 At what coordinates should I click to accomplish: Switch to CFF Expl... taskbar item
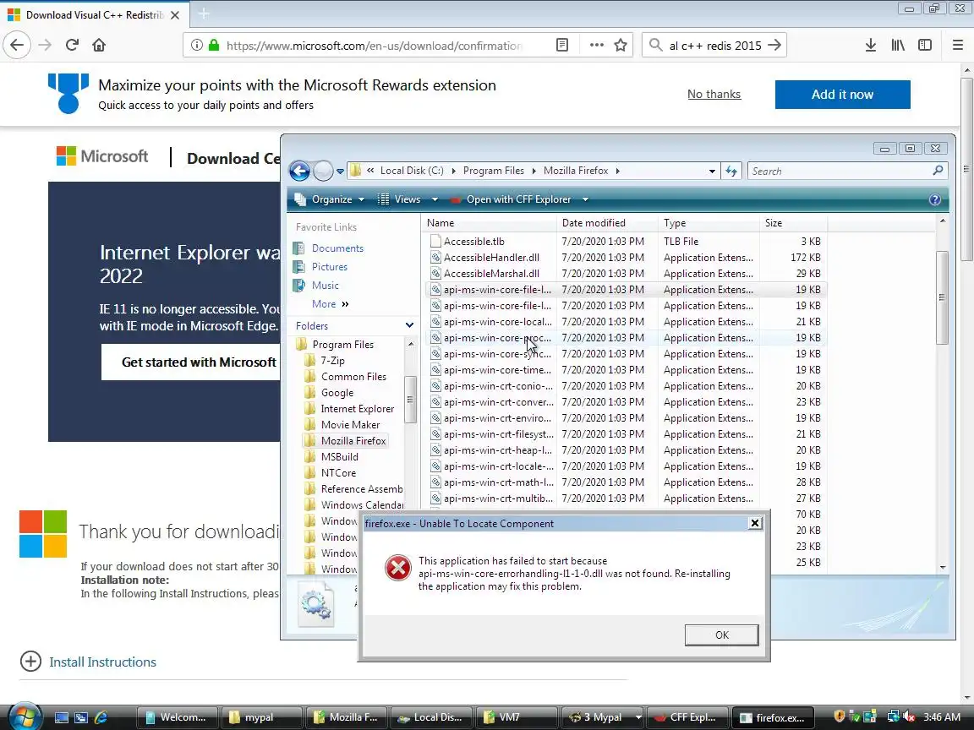[x=687, y=717]
